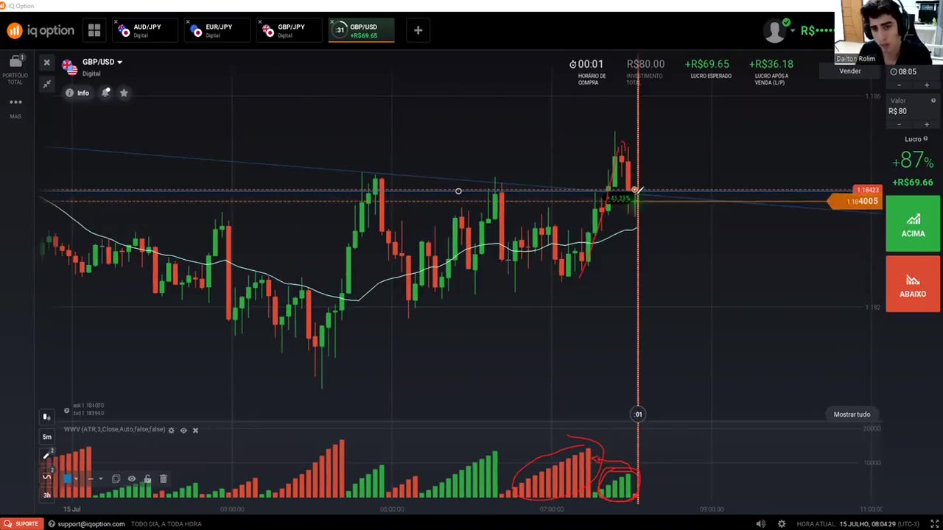Click the Mostrar tudo button
The image size is (943, 530).
point(852,414)
